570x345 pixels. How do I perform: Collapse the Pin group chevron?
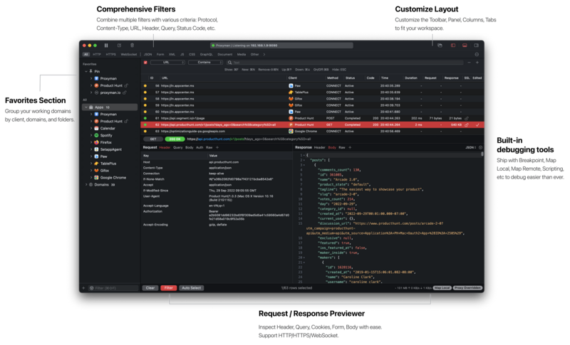tap(86, 71)
